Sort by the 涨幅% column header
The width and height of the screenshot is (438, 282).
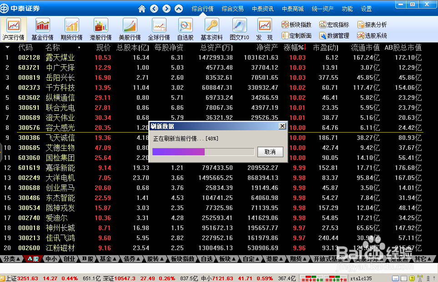(295, 47)
